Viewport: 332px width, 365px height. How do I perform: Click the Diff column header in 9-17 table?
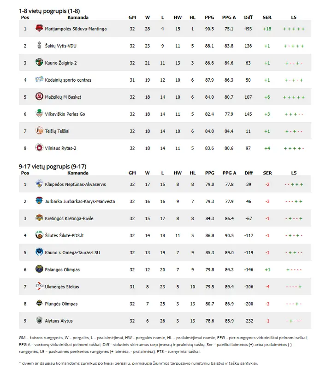[x=249, y=173]
